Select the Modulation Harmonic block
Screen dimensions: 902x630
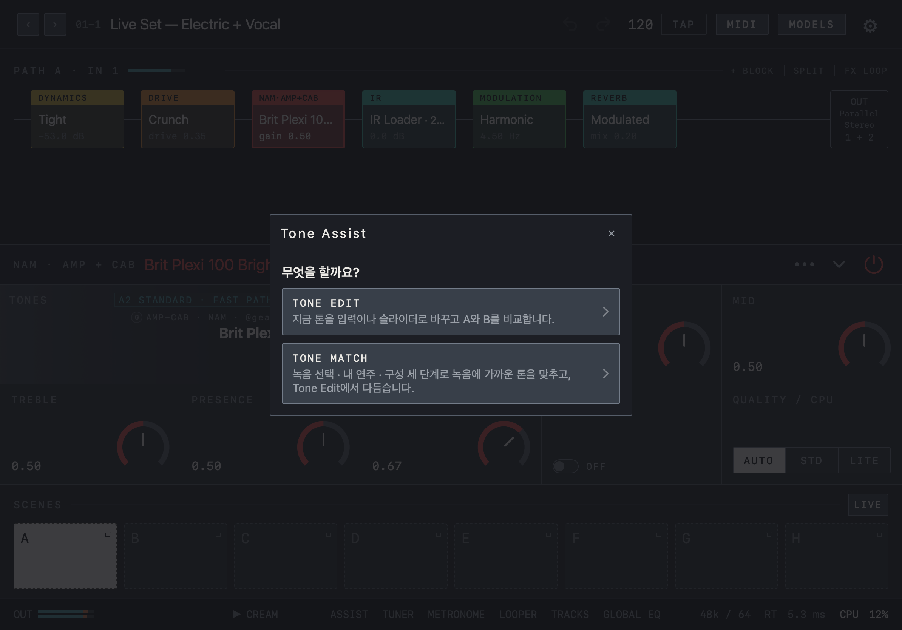519,119
